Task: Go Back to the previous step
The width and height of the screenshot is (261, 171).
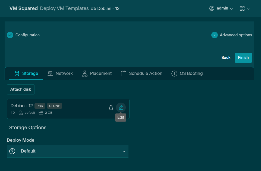Action: tap(226, 58)
